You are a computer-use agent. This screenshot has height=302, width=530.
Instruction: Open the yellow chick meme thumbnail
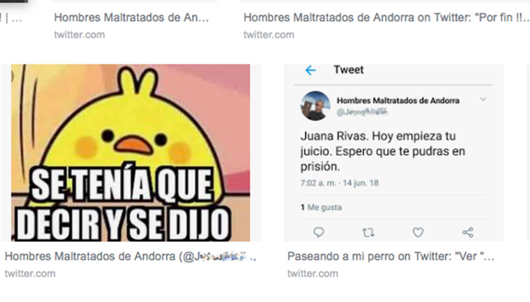[x=130, y=153]
